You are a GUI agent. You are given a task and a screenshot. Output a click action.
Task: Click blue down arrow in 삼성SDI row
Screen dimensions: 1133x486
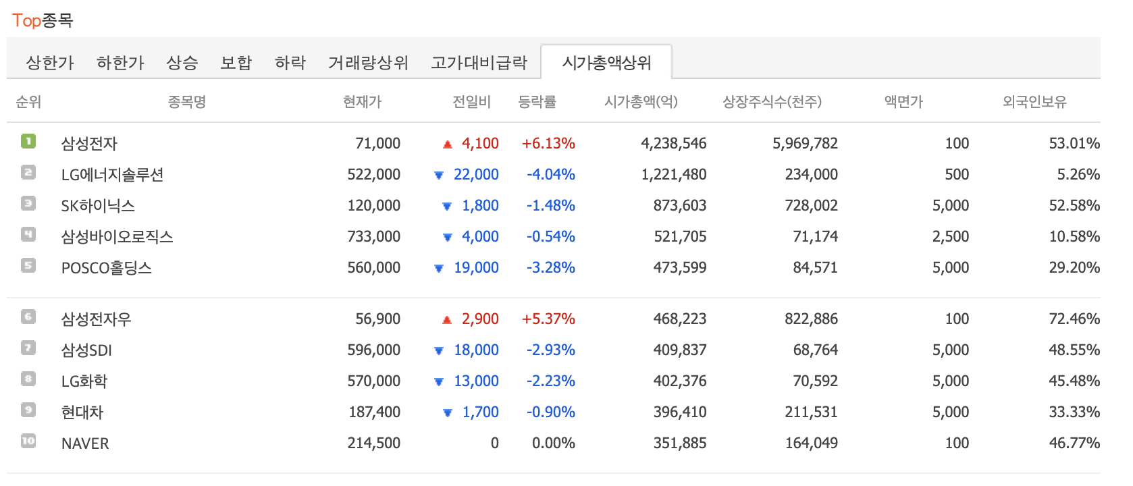click(x=439, y=351)
